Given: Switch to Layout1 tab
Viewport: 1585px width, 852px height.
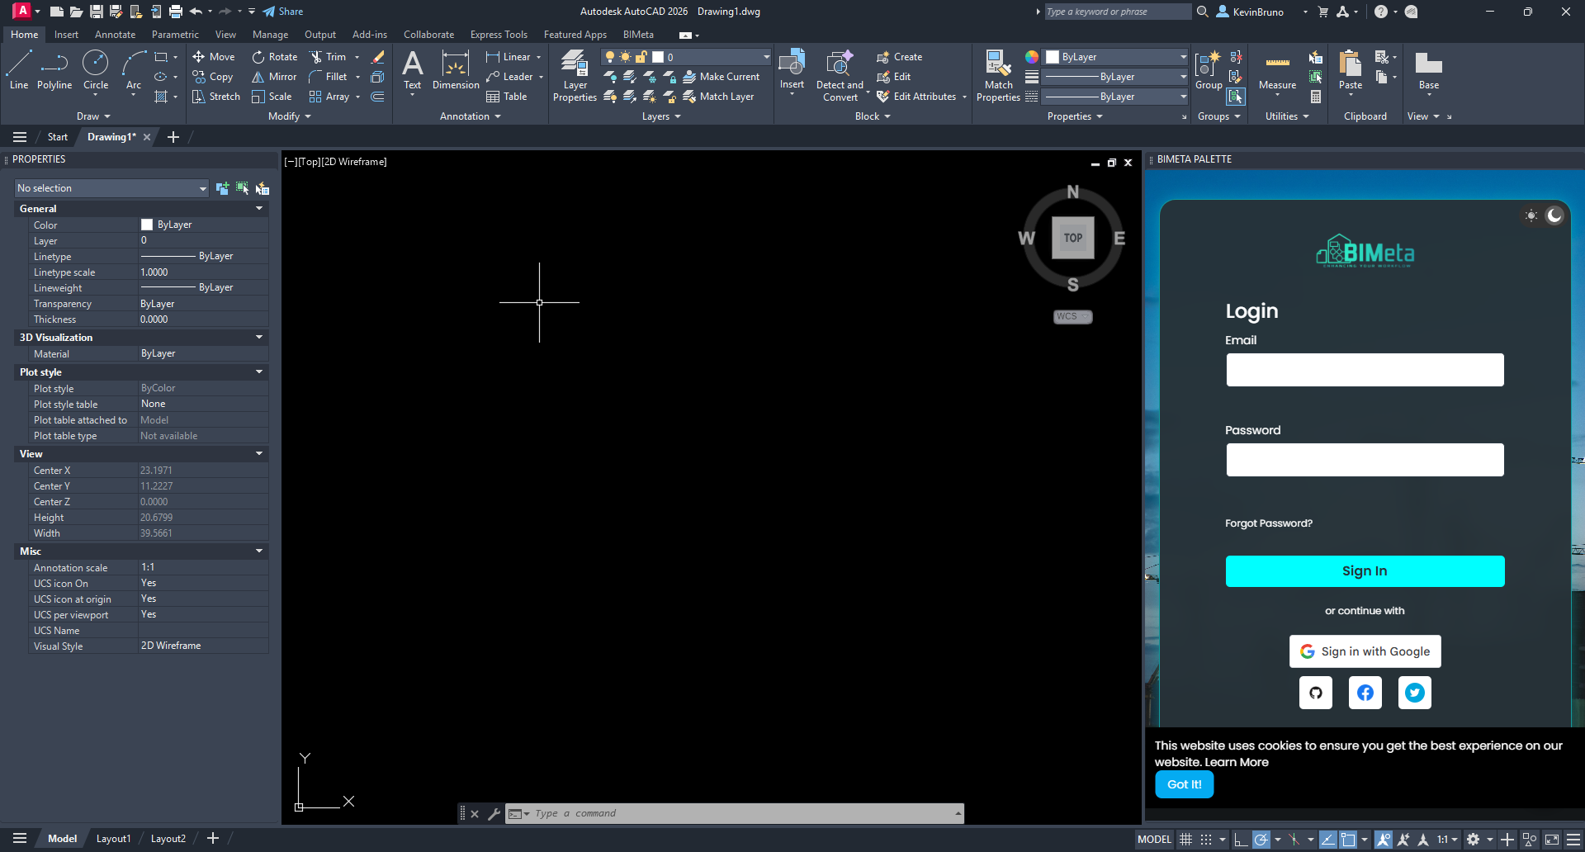Looking at the screenshot, I should pyautogui.click(x=113, y=839).
